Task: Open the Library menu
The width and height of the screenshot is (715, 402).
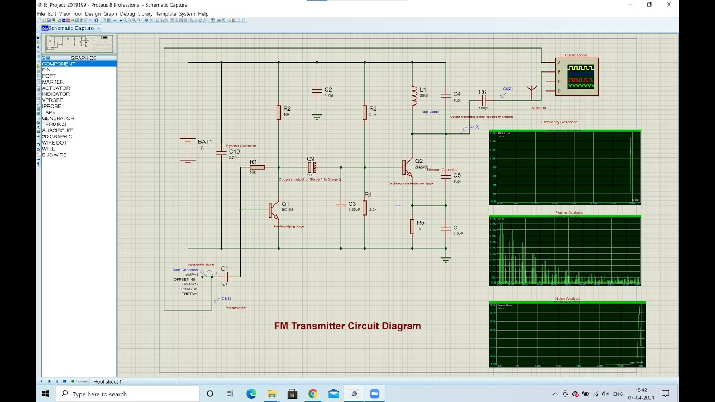Action: click(145, 13)
